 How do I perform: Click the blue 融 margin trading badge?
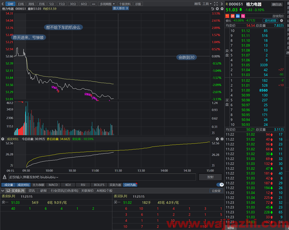[238, 16]
